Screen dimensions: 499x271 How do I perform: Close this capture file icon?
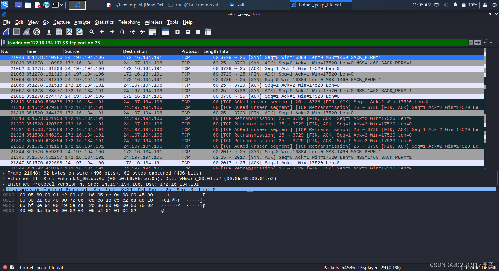click(x=69, y=32)
